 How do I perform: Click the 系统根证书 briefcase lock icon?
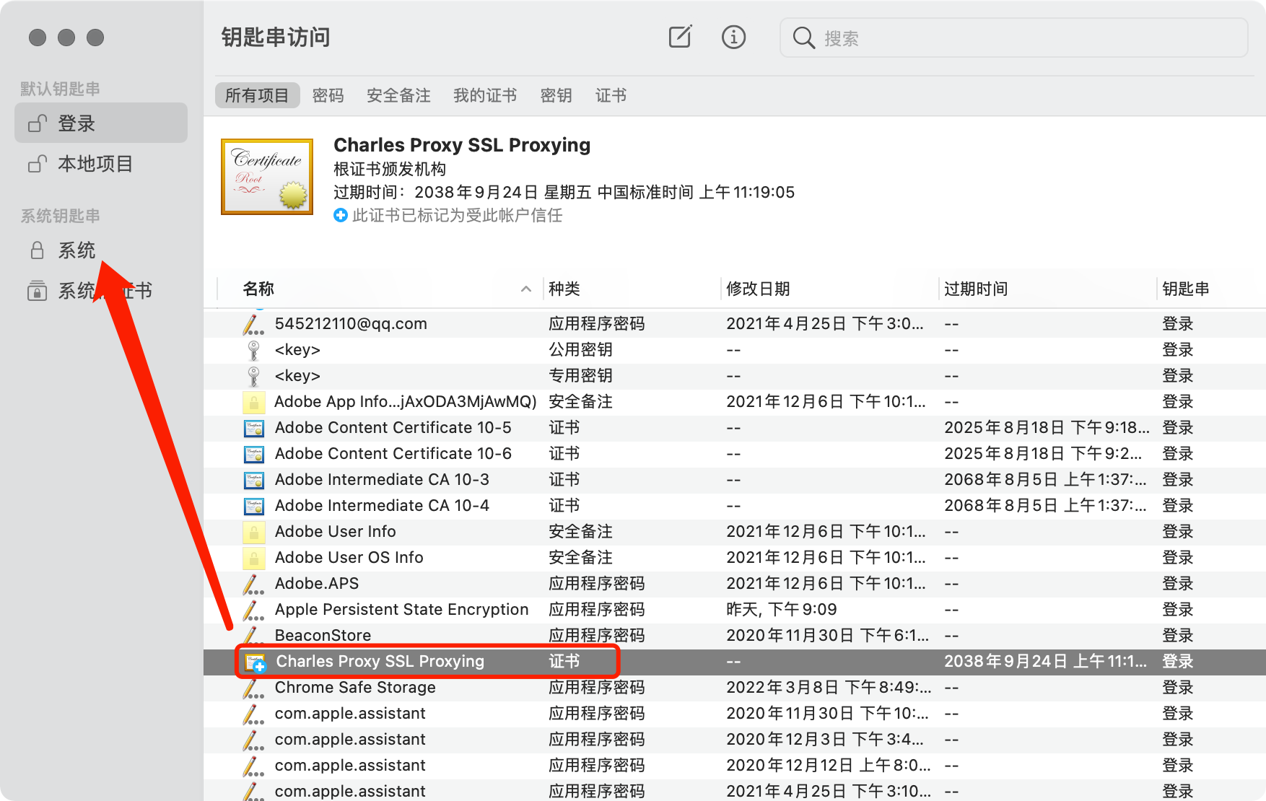pyautogui.click(x=37, y=291)
